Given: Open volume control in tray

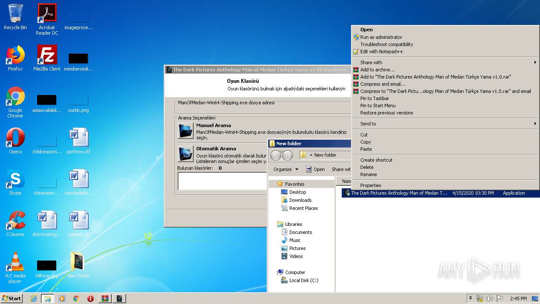Looking at the screenshot, I should (490, 299).
